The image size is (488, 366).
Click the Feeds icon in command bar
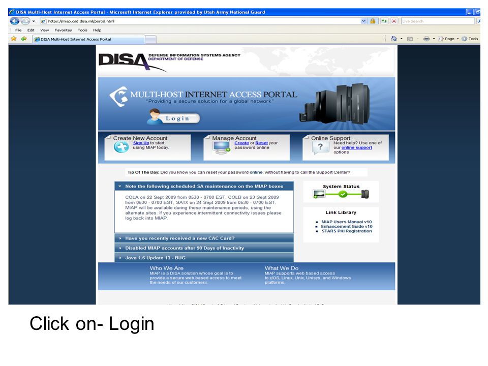[x=410, y=39]
